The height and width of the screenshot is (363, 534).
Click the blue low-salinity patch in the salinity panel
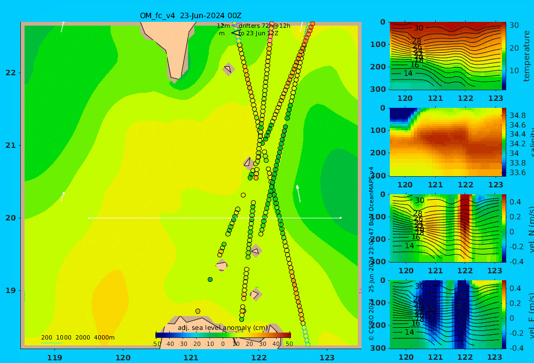click(x=402, y=115)
